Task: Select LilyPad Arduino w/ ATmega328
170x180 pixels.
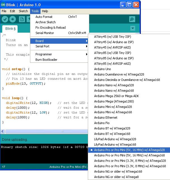Action: 129,139
